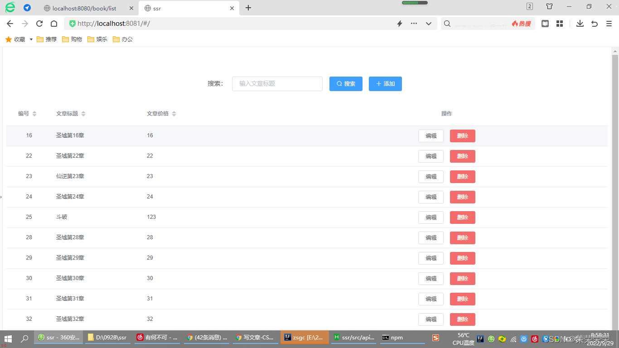
Task: Click the magnifier icon in browser search box
Action: [447, 24]
